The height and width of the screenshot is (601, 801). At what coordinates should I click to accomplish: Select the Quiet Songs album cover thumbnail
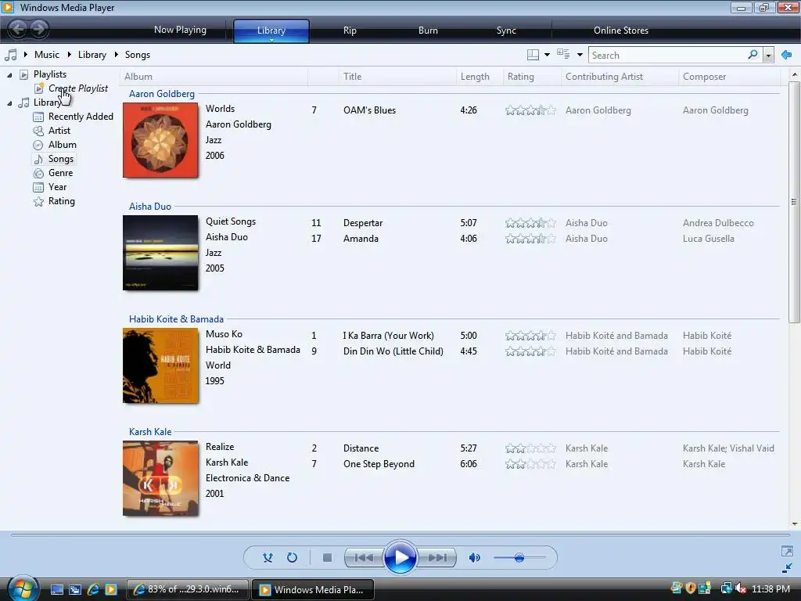(160, 253)
